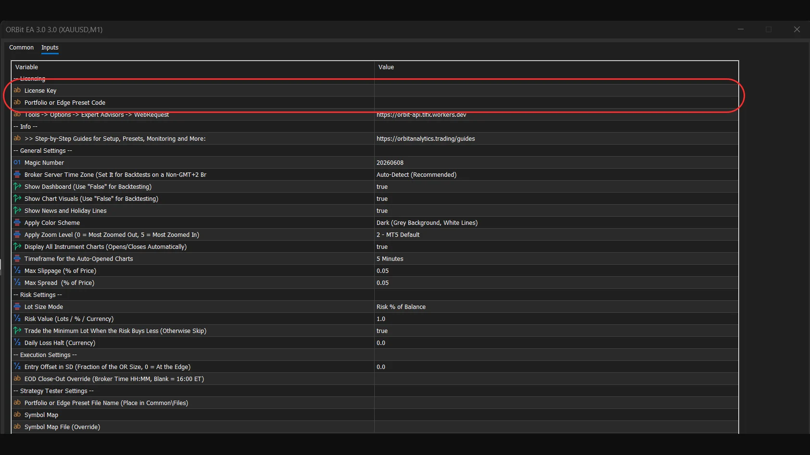Click the fraction icon beside Daily Loss Halt

pos(17,343)
